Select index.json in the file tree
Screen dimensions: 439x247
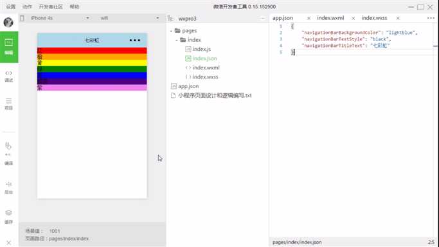click(204, 59)
